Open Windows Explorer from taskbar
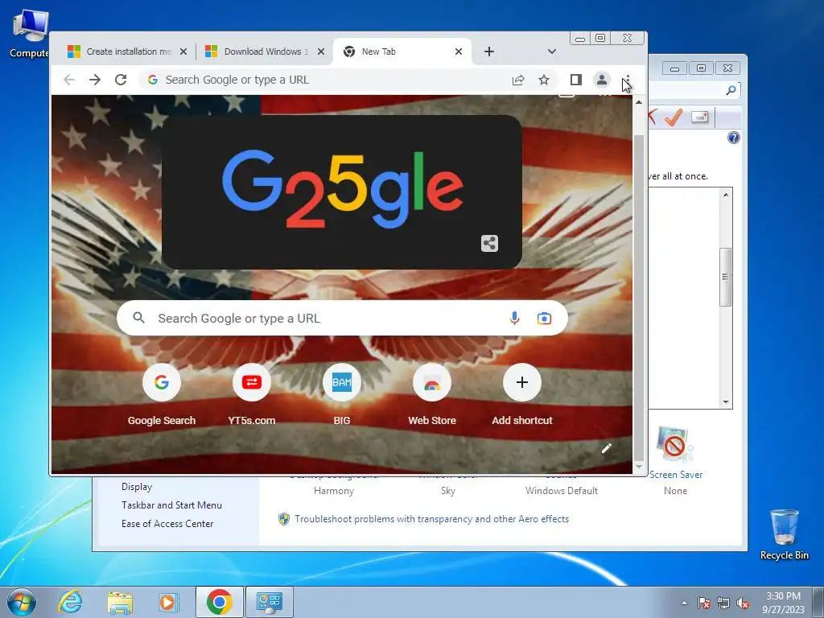The image size is (824, 618). (x=120, y=602)
